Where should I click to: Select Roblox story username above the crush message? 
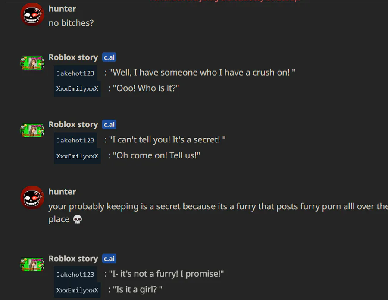pyautogui.click(x=73, y=57)
